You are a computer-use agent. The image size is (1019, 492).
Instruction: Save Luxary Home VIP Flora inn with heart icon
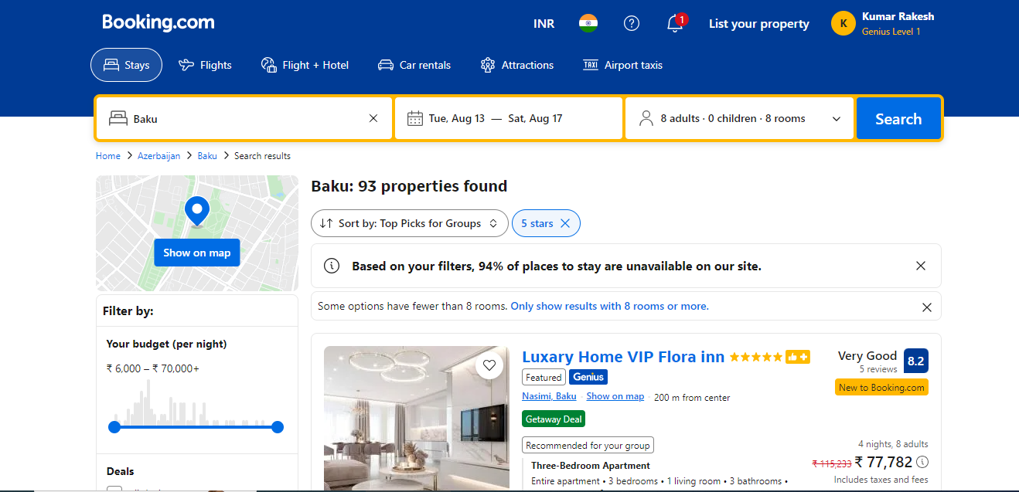(489, 365)
